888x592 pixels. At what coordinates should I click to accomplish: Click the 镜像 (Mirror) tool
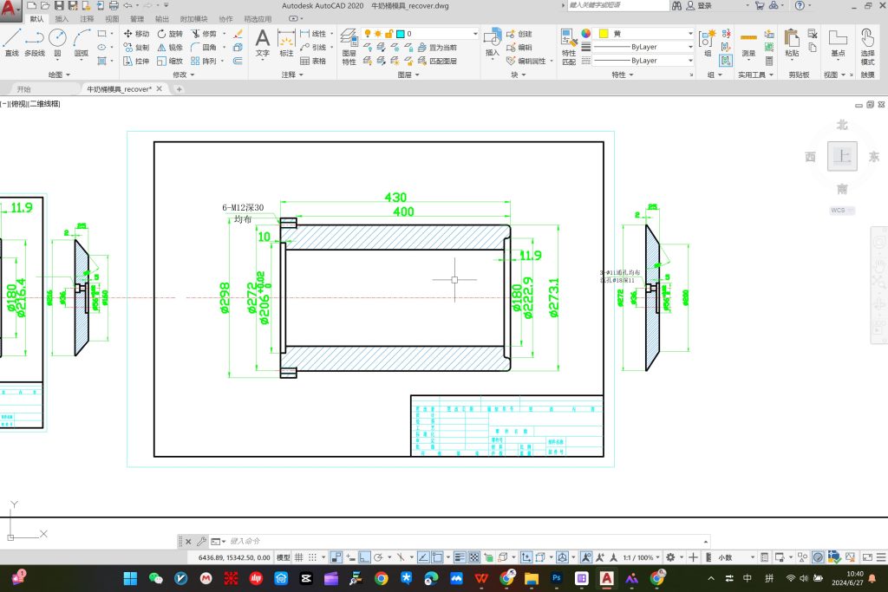click(170, 47)
